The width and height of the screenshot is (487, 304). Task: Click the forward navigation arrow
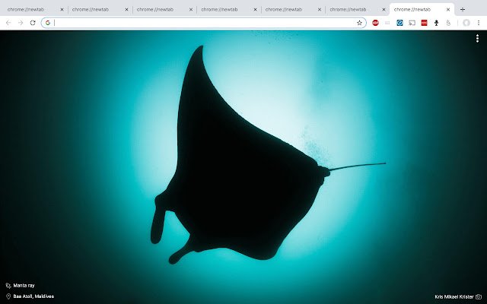21,23
